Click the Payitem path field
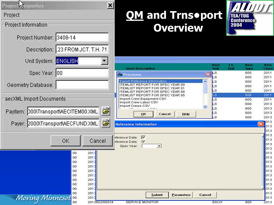The image size is (274, 205). pos(63,111)
